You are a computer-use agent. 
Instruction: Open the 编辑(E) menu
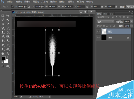pyautogui.click(x=19, y=2)
